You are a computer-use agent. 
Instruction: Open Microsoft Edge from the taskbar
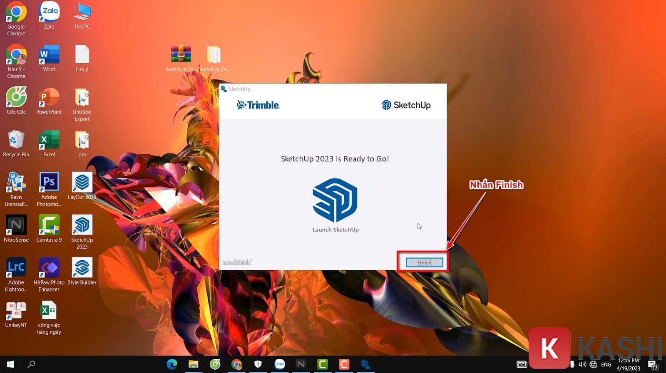(x=172, y=364)
